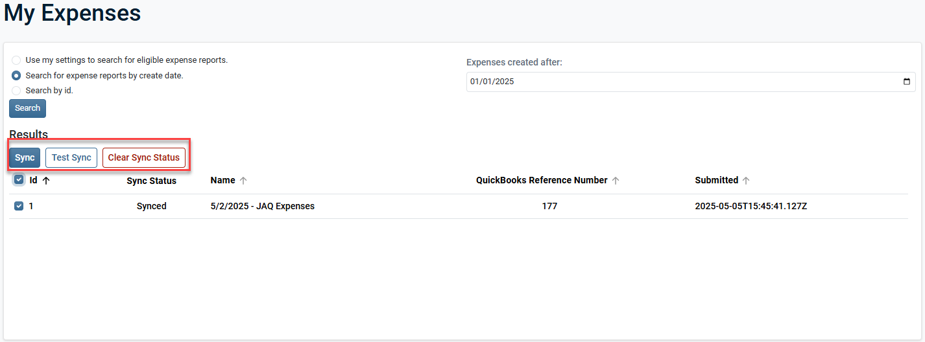Screen dimensions: 925x342
Task: Run Test Sync on selected reports
Action: click(x=71, y=158)
